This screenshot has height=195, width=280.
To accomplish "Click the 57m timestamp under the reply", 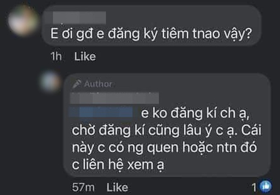I will (x=83, y=187).
